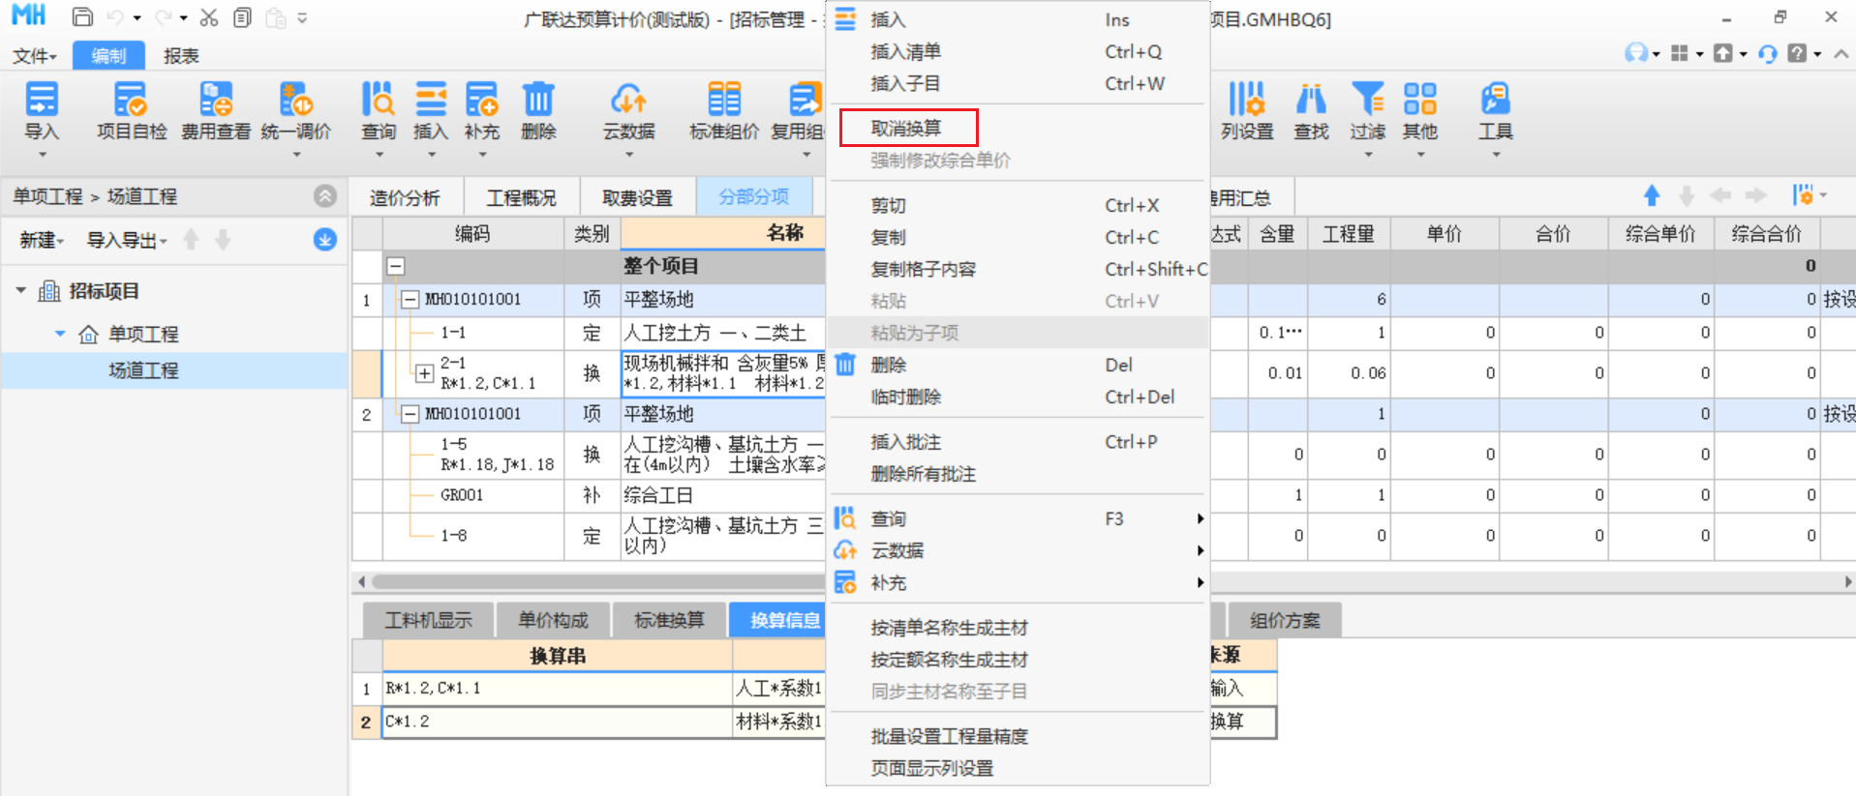Image resolution: width=1856 pixels, height=796 pixels.
Task: Collapse the 招标项目 tree node
Action: [x=21, y=291]
